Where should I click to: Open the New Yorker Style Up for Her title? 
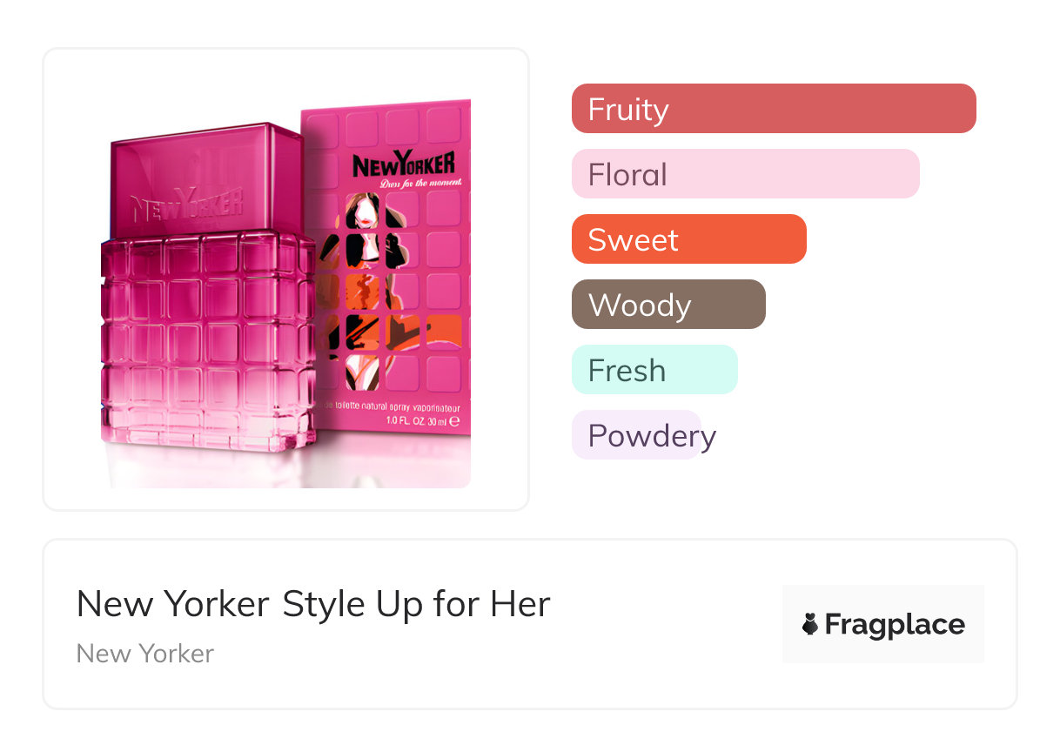313,604
